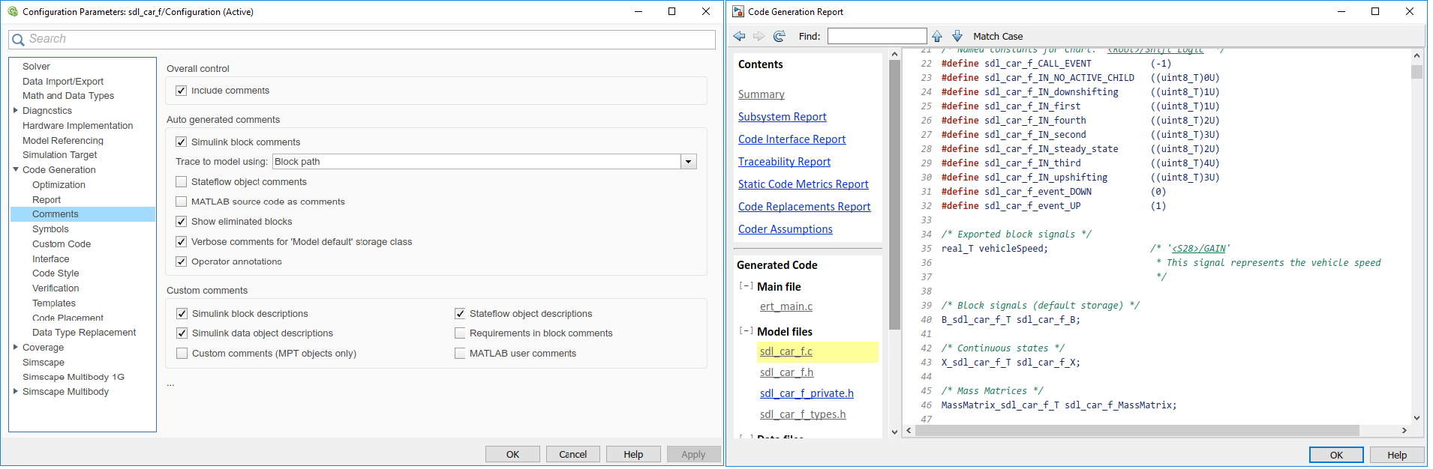Click the find next down arrow
This screenshot has width=1433, height=469.
[x=957, y=36]
